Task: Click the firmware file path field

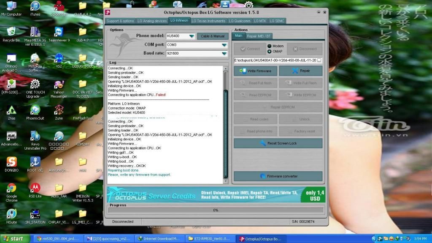Action: pyautogui.click(x=275, y=60)
